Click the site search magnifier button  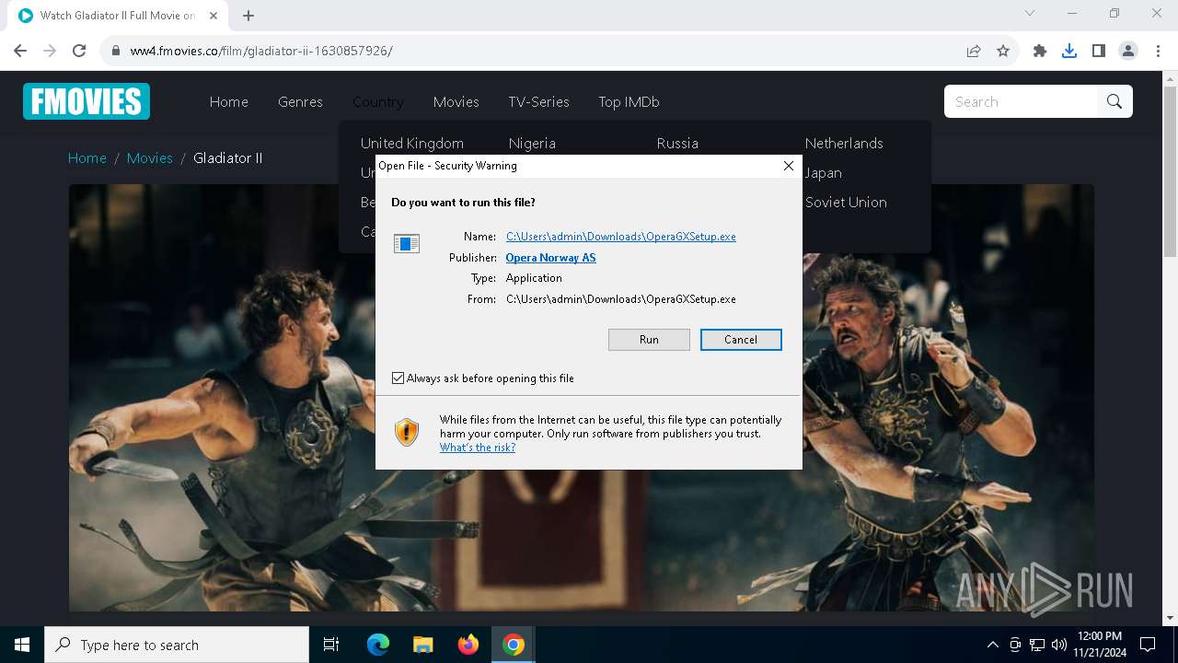pos(1114,101)
